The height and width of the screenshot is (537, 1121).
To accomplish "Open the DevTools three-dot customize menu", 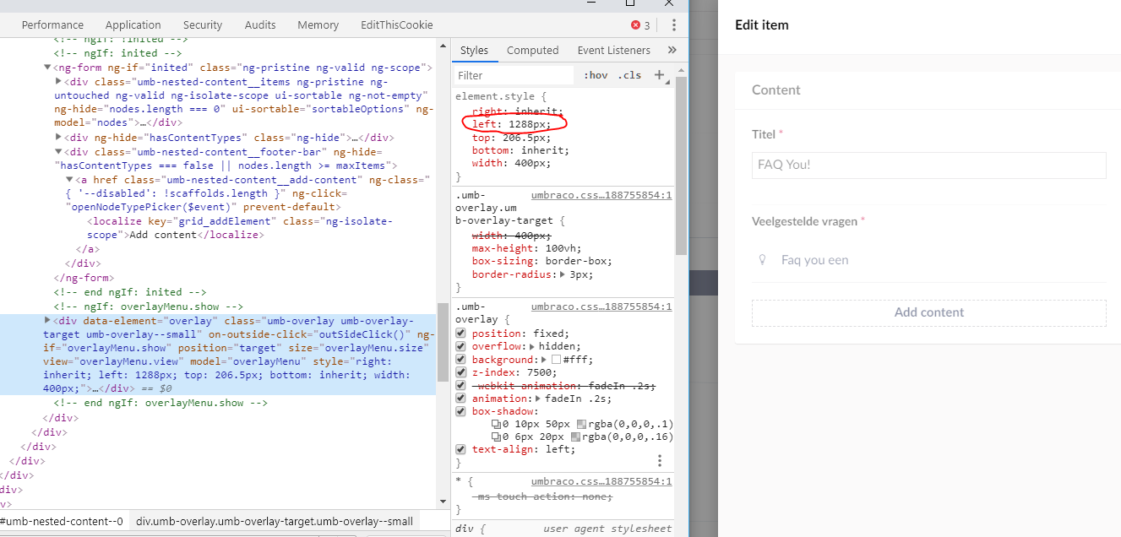I will click(x=673, y=26).
